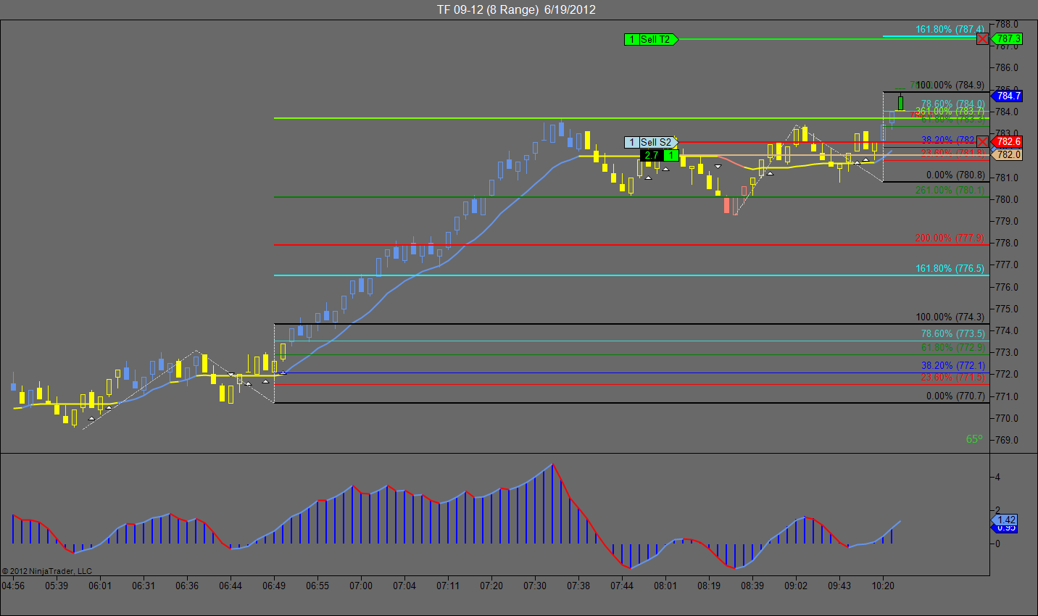Viewport: 1038px width, 616px height.
Task: Select the 261.00% (780.1) Fibonacci label
Action: point(950,190)
